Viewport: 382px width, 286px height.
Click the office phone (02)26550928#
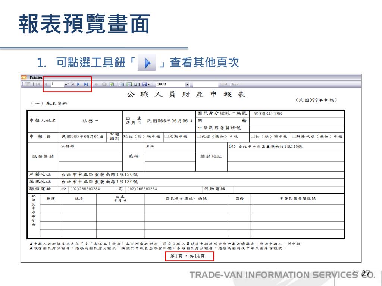pos(85,189)
